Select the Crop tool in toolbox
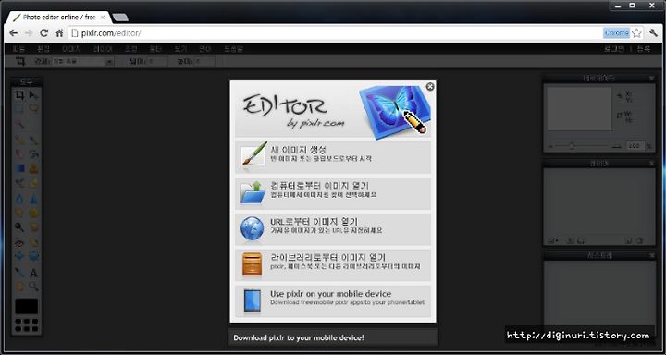The image size is (666, 355). pyautogui.click(x=19, y=94)
